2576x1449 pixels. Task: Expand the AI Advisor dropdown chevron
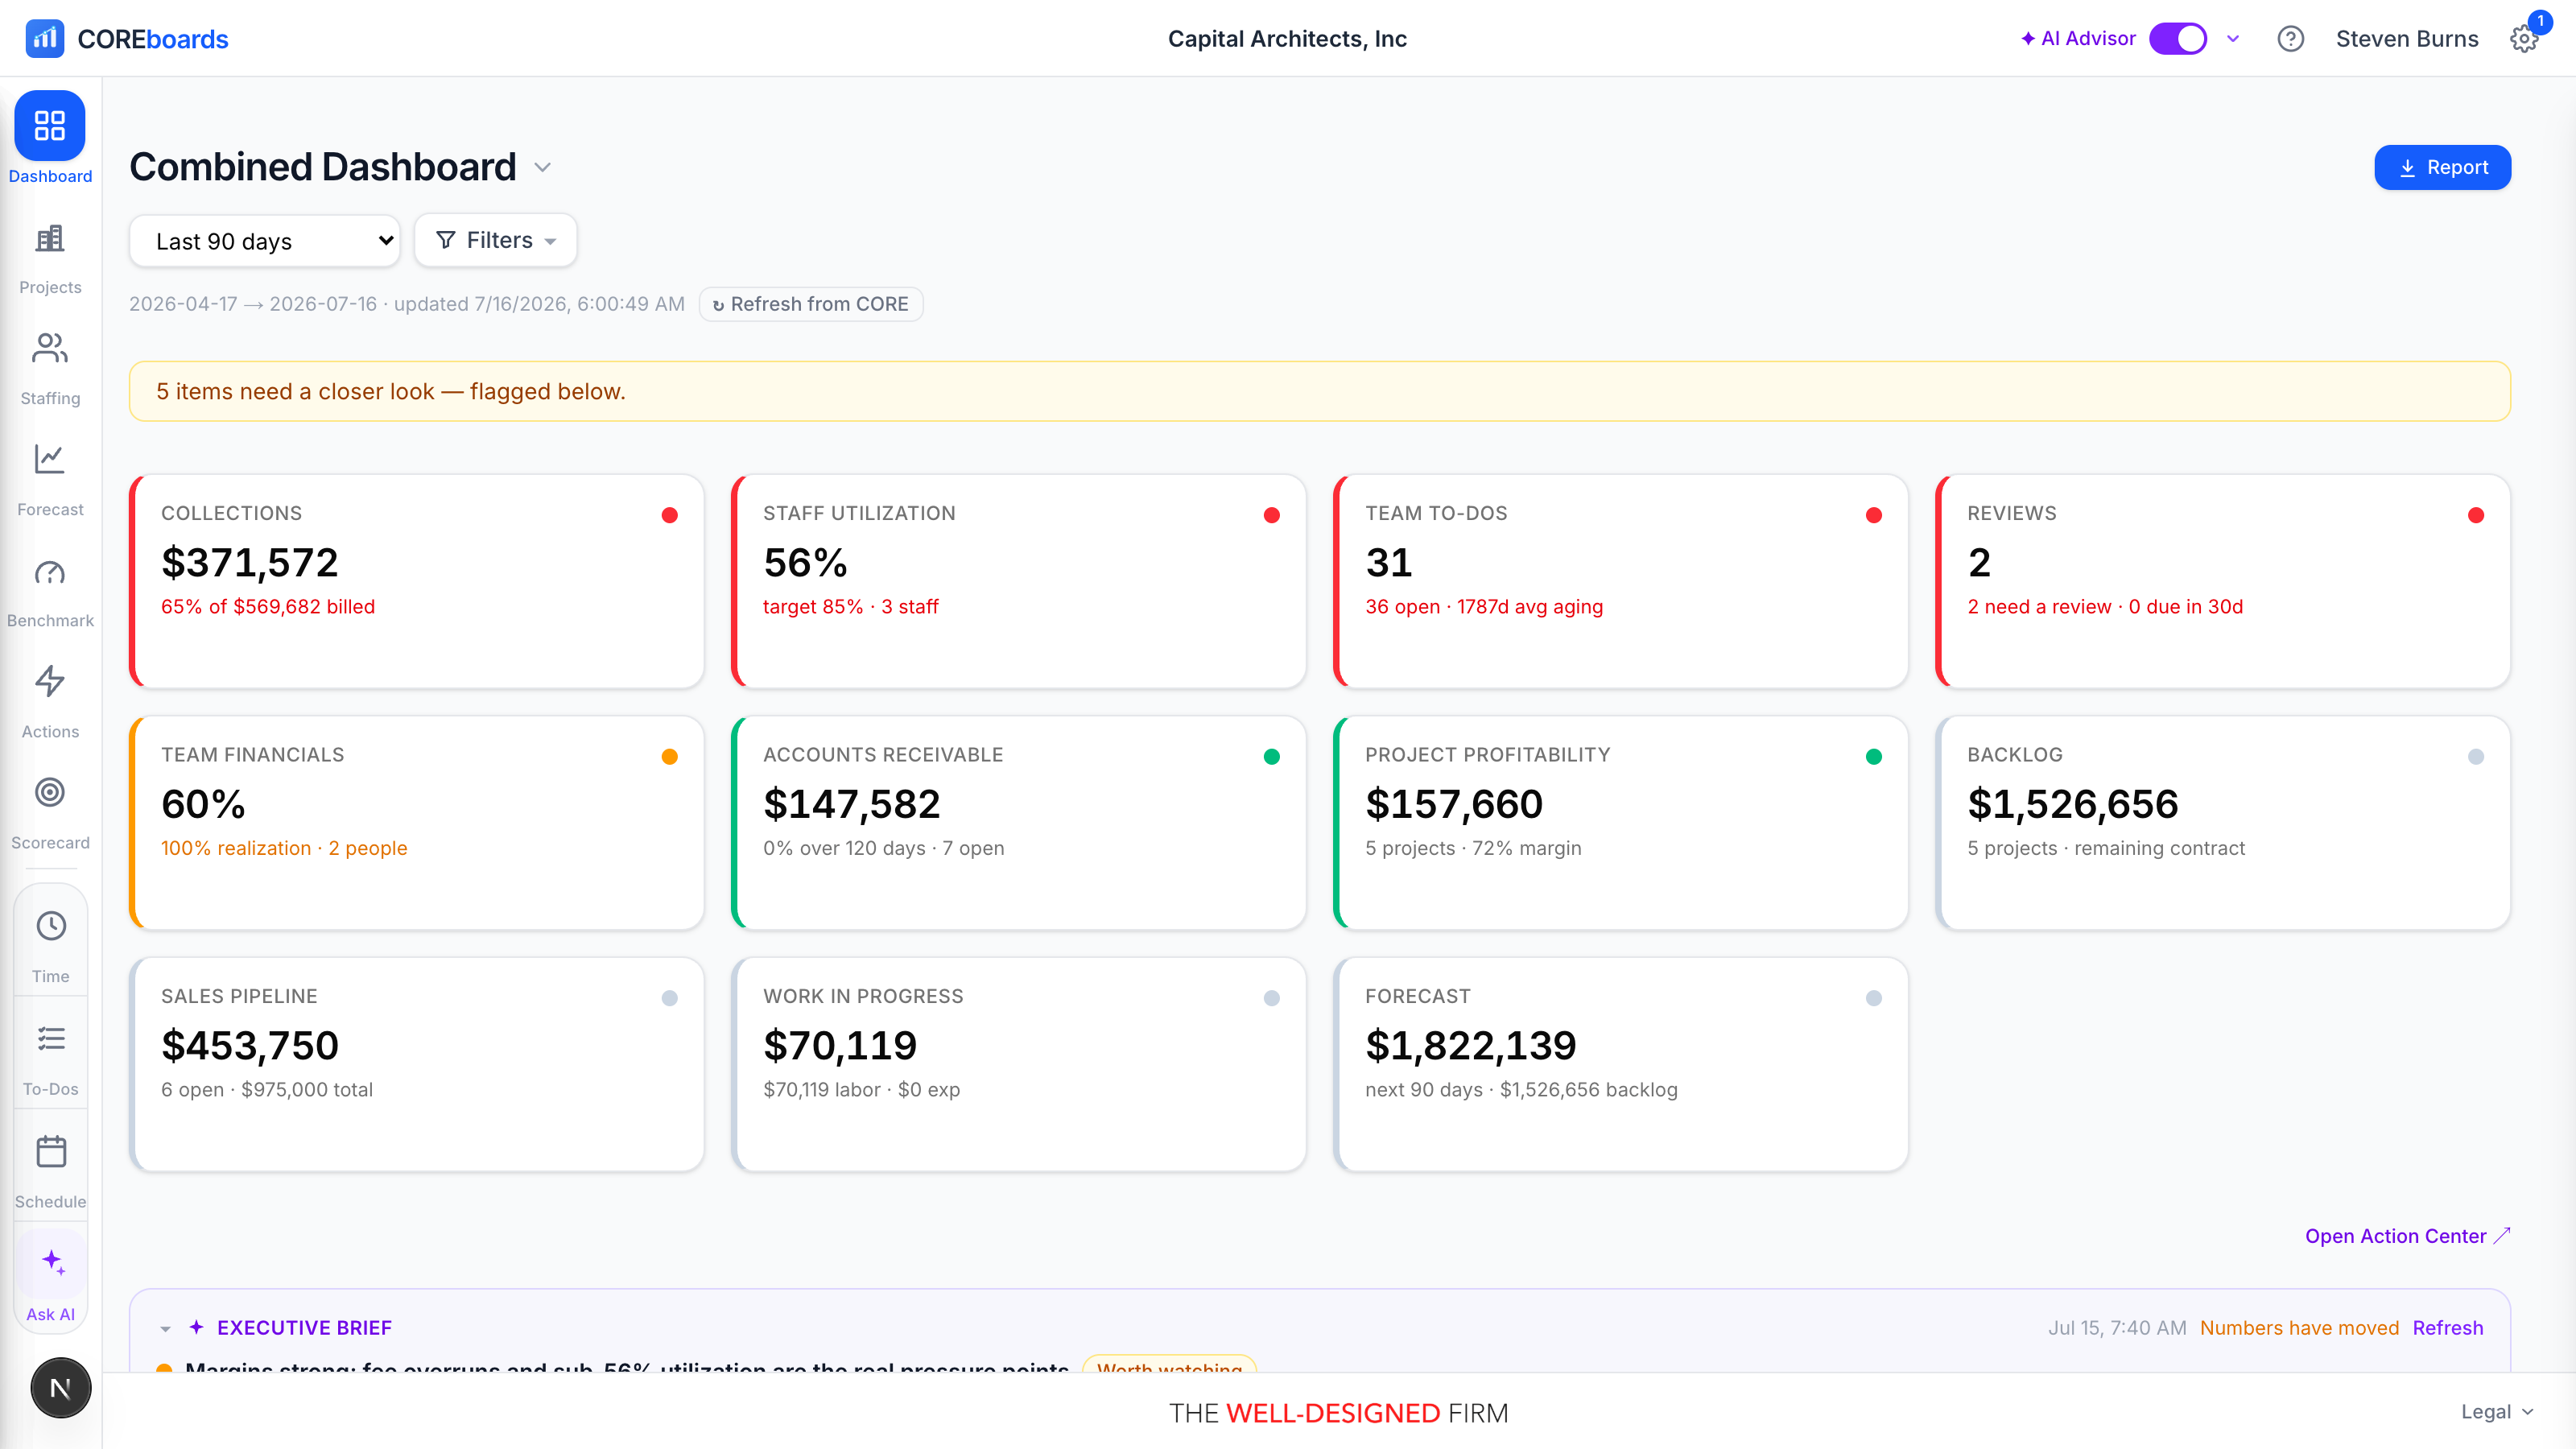click(2233, 39)
